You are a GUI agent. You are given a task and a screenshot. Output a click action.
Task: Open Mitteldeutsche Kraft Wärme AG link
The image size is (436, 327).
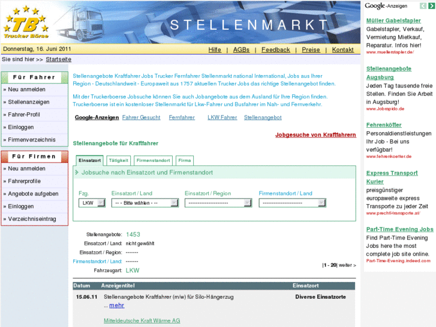142,320
